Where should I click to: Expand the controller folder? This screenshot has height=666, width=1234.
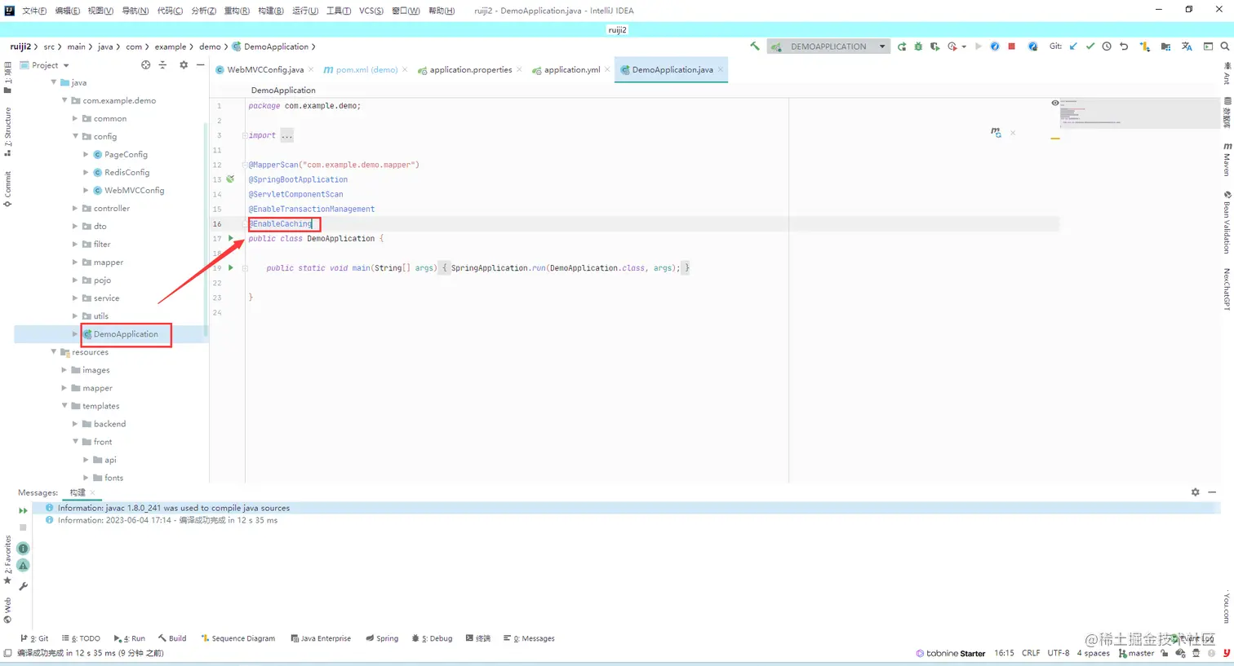click(75, 208)
